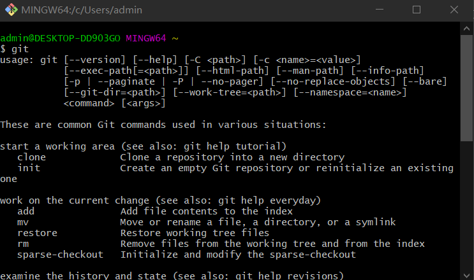Click the 'admin@DESKTOP-DD903GO' prompt text
This screenshot has height=280, width=474.
[60, 38]
